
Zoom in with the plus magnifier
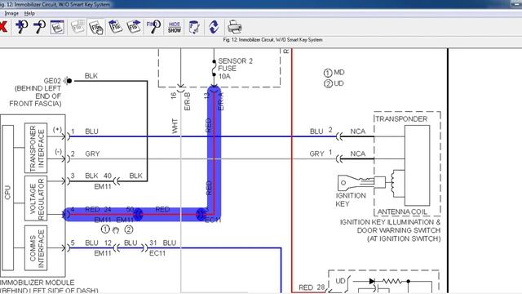[22, 27]
